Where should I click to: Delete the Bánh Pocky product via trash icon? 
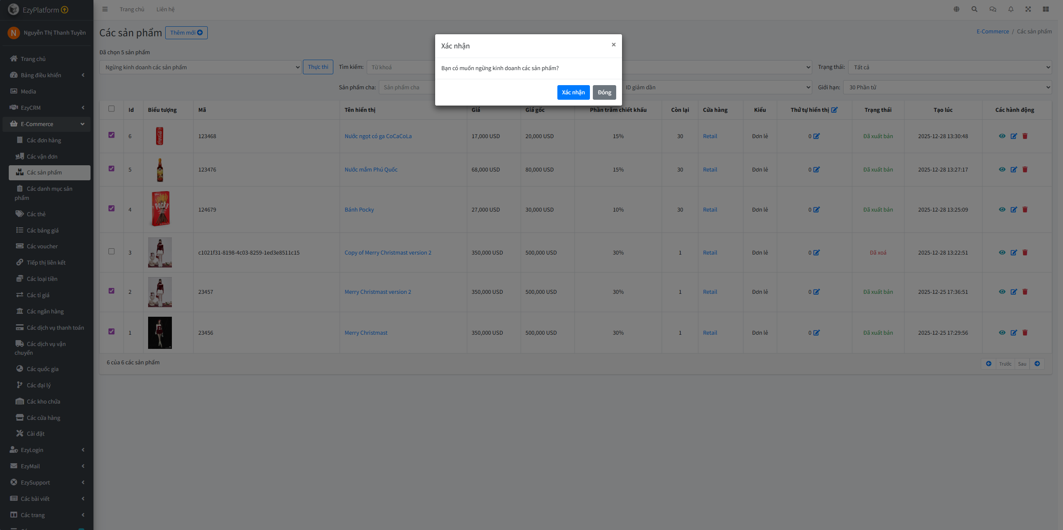(1025, 209)
